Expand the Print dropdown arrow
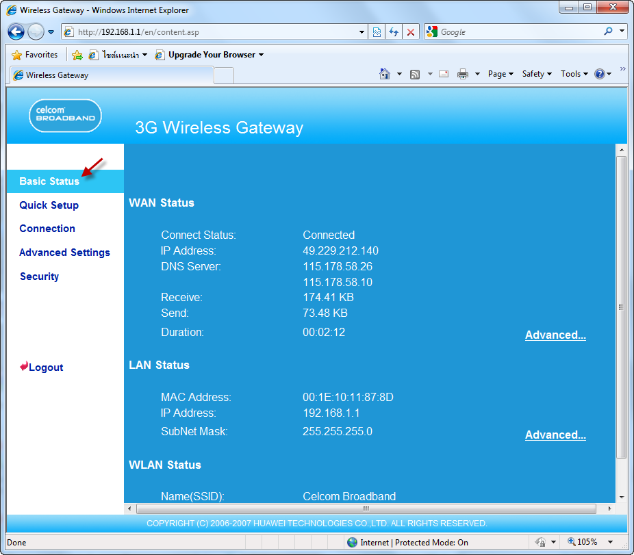Viewport: 634px width, 555px height. coord(477,74)
